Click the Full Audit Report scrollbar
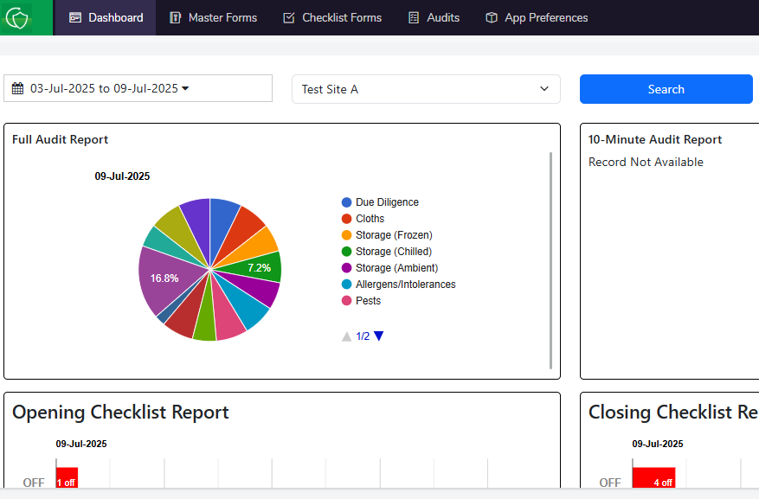The width and height of the screenshot is (759, 499). pos(551,259)
